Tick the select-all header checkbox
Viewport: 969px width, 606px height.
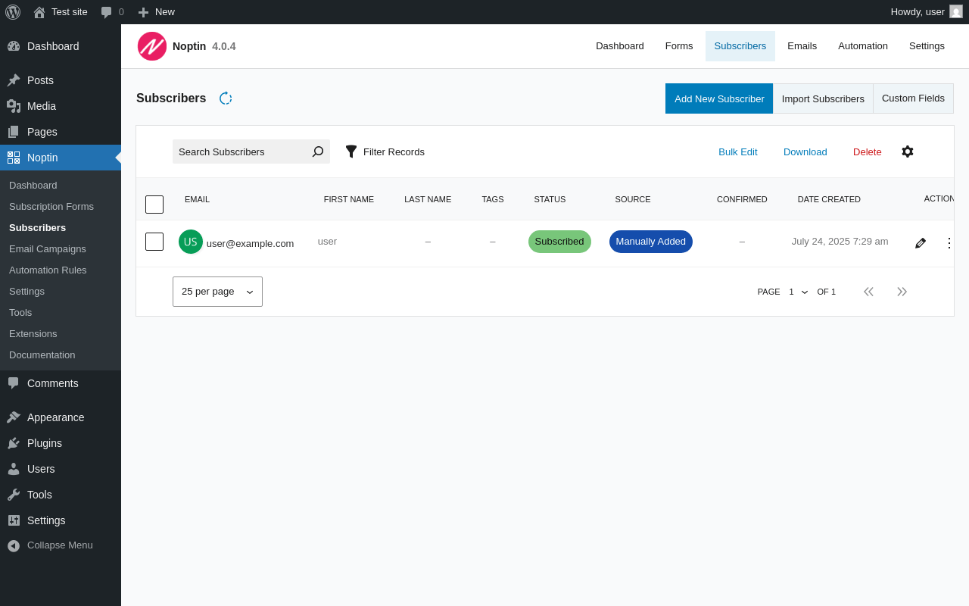pos(154,205)
